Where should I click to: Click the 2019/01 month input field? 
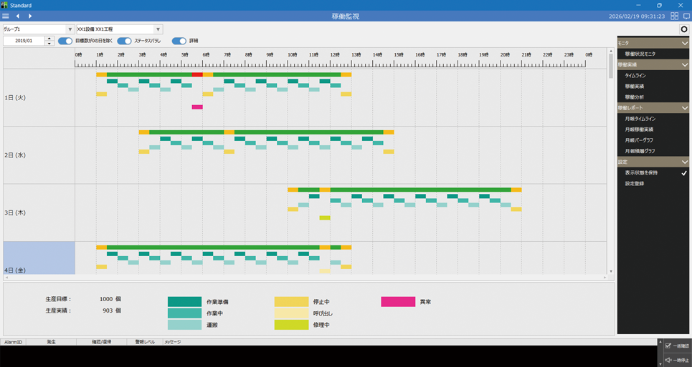point(24,41)
